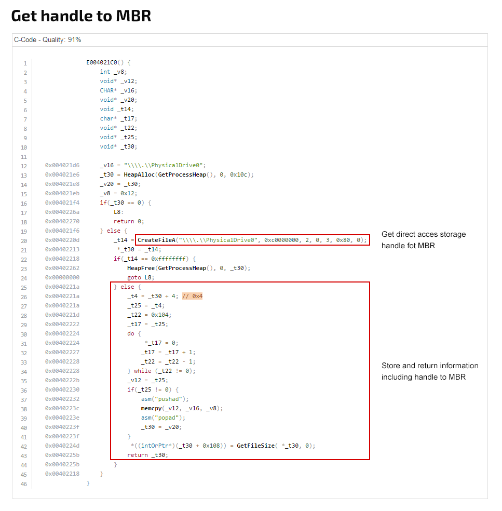Click the 'Get handle to MBR' heading
The image size is (502, 511).
[81, 16]
